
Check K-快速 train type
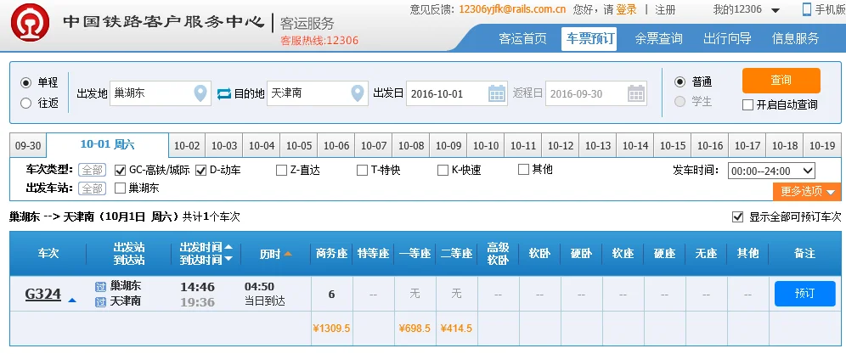coord(443,171)
